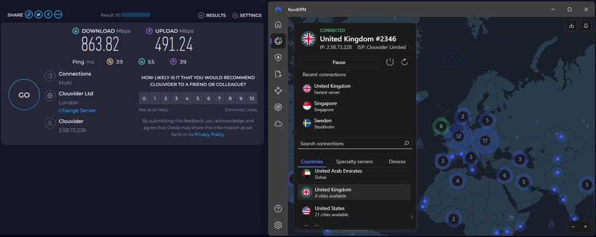Select United Arab Emirates in country list
Viewport: 596px width, 237px height.
click(x=353, y=174)
